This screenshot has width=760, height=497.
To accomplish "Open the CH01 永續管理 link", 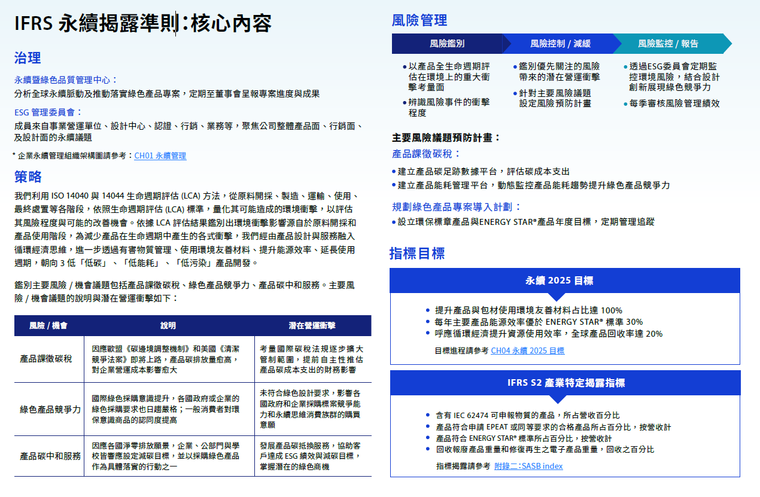I will (160, 155).
